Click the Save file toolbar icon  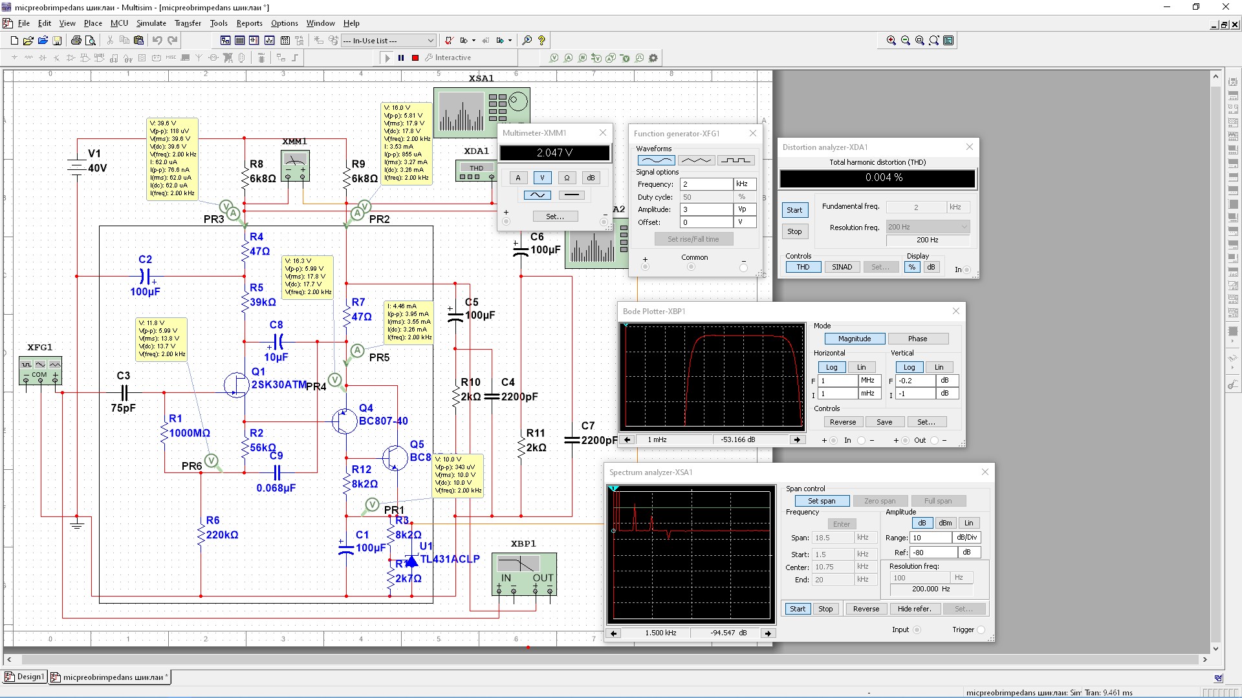point(57,40)
